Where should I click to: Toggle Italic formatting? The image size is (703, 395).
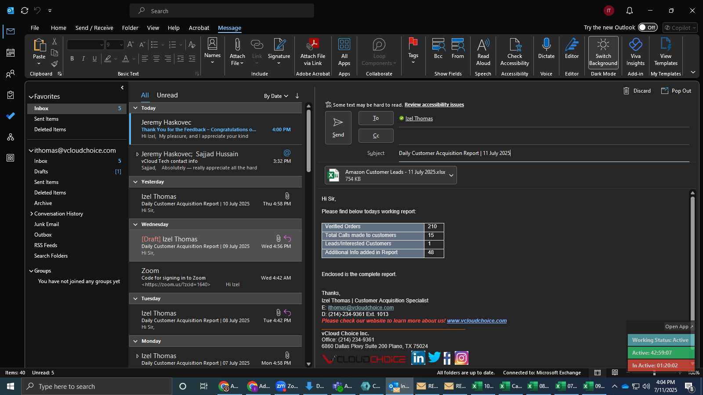(x=83, y=59)
